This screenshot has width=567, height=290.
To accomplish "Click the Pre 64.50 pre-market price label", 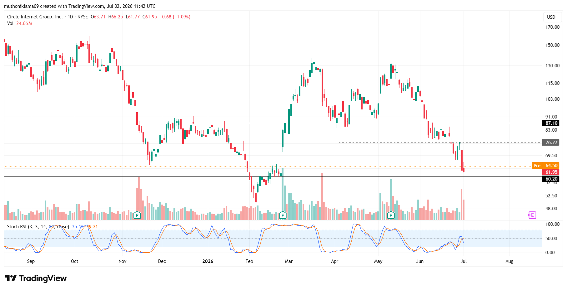I will pos(545,166).
